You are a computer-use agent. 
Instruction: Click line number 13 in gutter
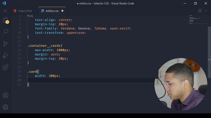point(19,46)
